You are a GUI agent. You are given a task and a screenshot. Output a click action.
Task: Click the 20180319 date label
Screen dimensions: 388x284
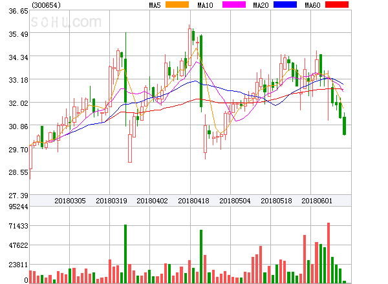(111, 201)
